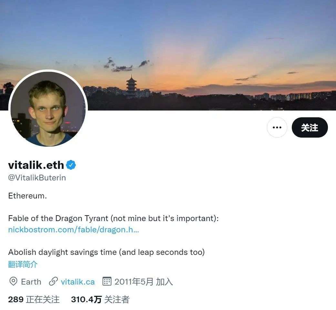
Task: Click the vitalik.eth display name
Action: [36, 165]
